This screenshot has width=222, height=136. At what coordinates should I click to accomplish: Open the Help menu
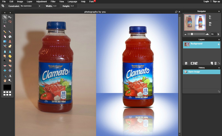pos(83,1)
